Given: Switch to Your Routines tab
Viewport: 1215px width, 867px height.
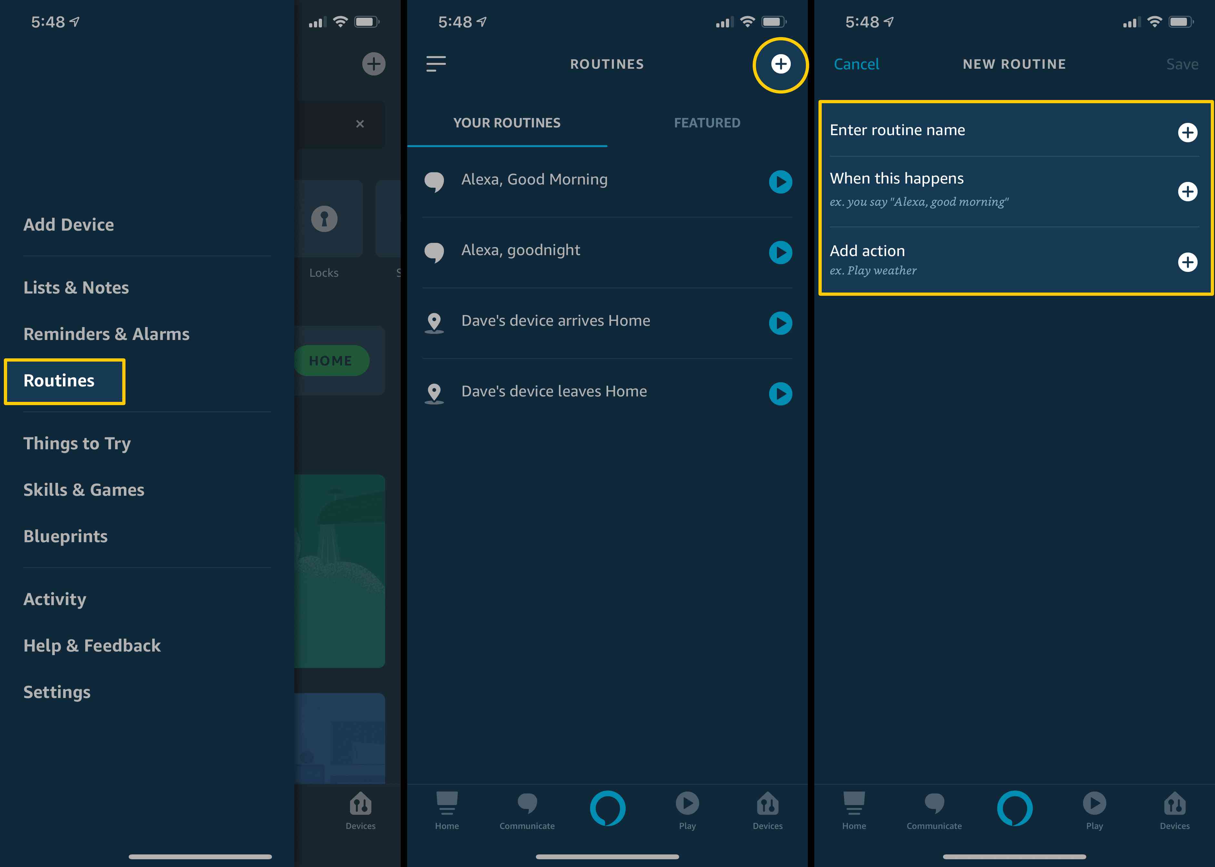Looking at the screenshot, I should click(507, 123).
